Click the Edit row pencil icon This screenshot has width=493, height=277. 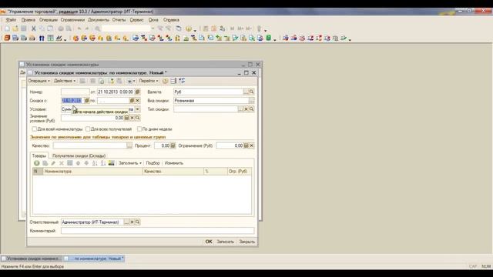(x=53, y=163)
